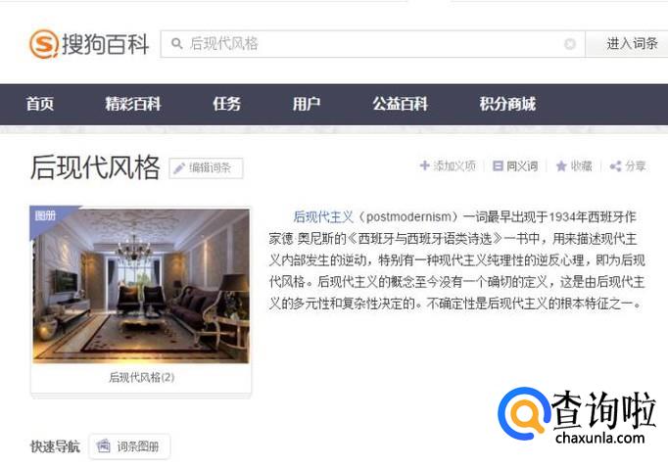The width and height of the screenshot is (668, 468).
Task: Click the 同义词 list icon
Action: point(498,165)
